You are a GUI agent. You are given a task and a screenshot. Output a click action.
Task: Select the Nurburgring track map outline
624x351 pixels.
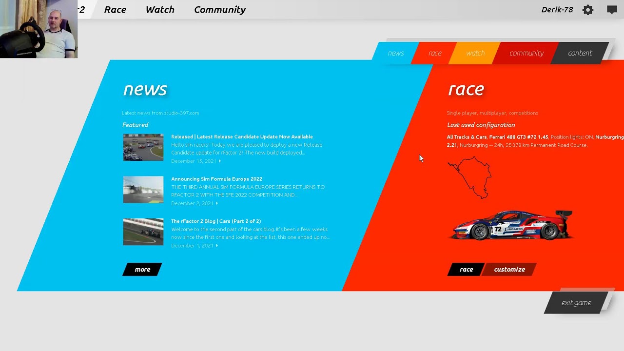[x=469, y=177]
